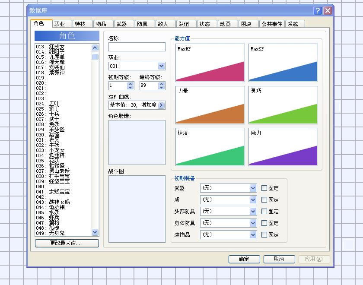
Task: Open the 装饰品 dropdown
Action: (253, 234)
